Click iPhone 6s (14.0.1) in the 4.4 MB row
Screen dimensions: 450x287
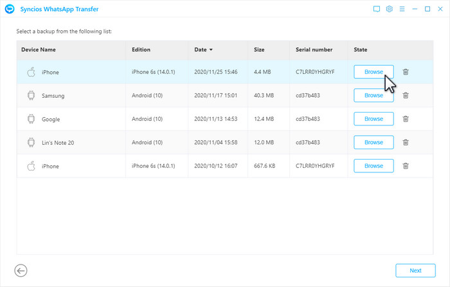pyautogui.click(x=153, y=72)
